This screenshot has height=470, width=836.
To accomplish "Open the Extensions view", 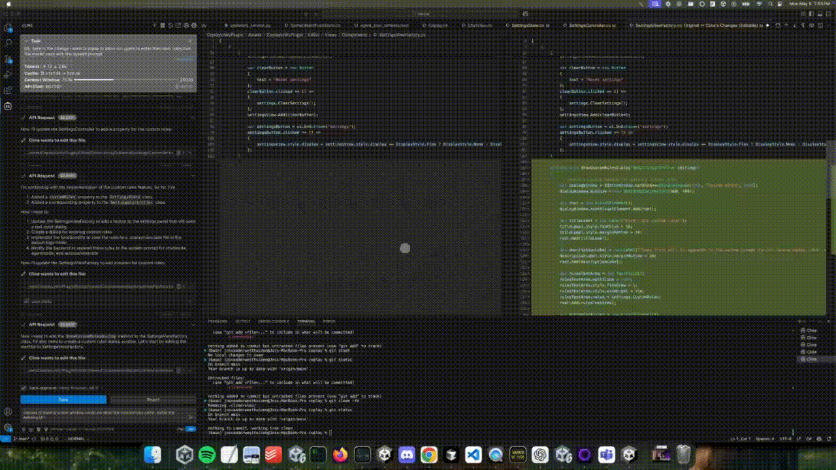I will 8,90.
